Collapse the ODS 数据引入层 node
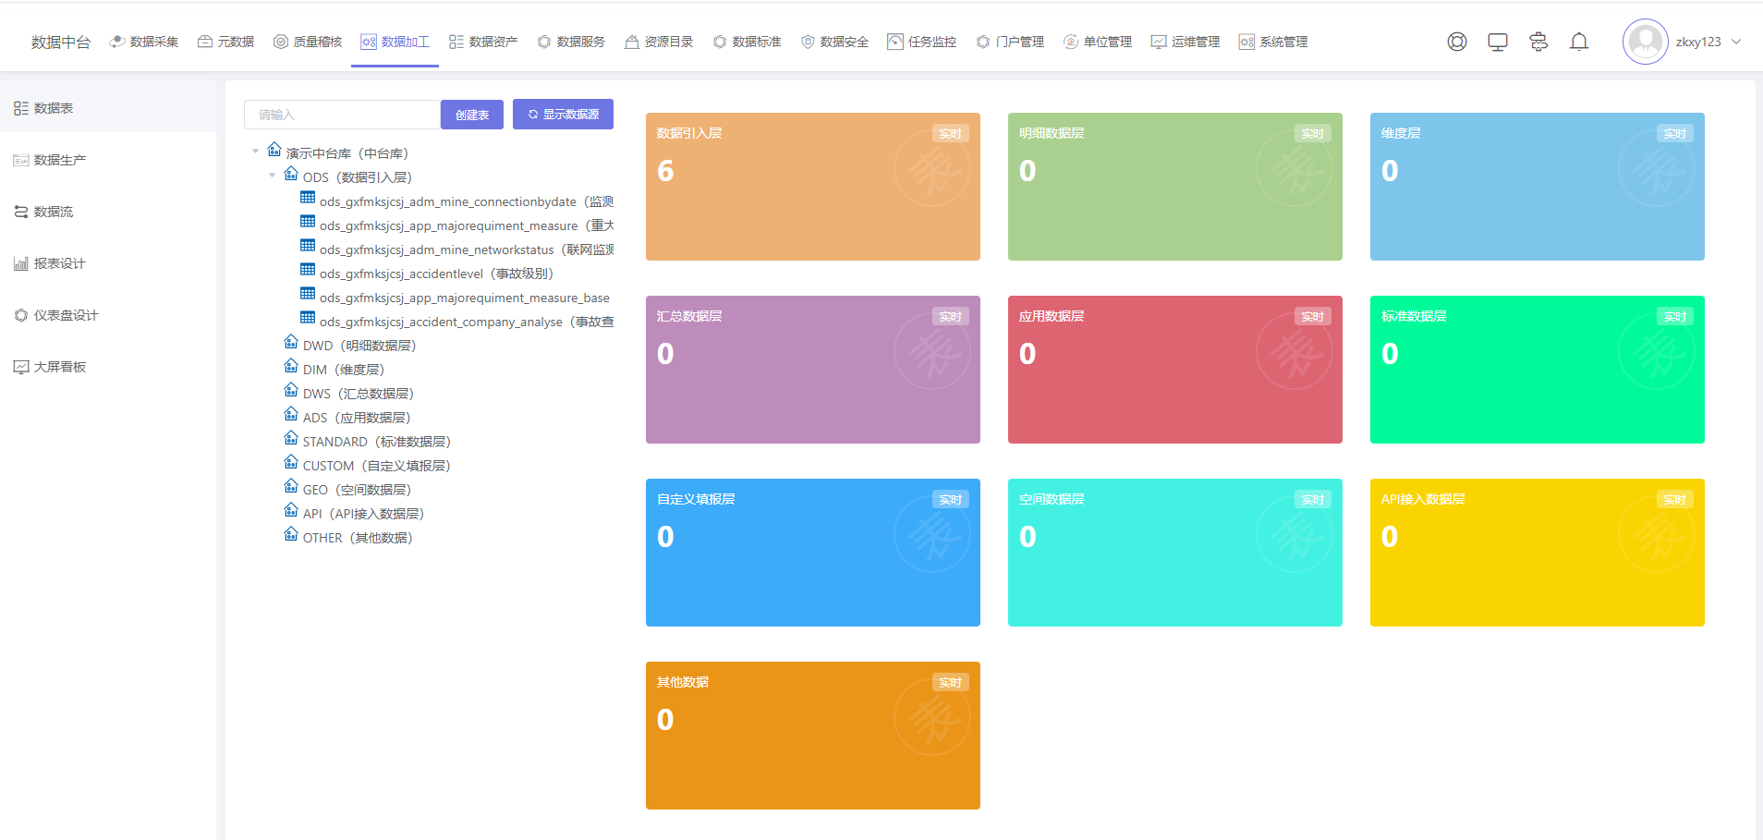 point(273,176)
